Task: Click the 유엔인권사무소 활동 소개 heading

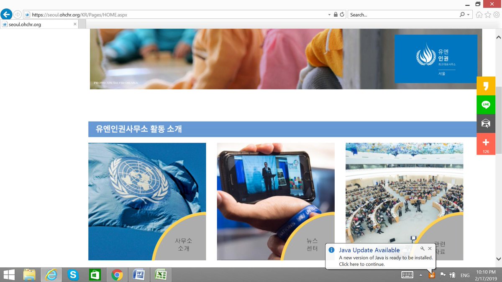Action: [x=139, y=129]
